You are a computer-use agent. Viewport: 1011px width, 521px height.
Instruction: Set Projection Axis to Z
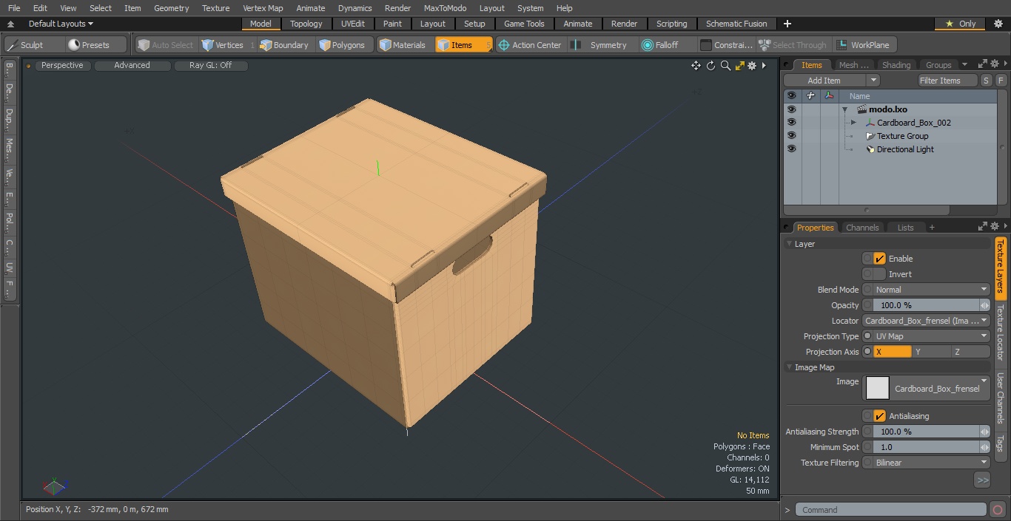970,352
